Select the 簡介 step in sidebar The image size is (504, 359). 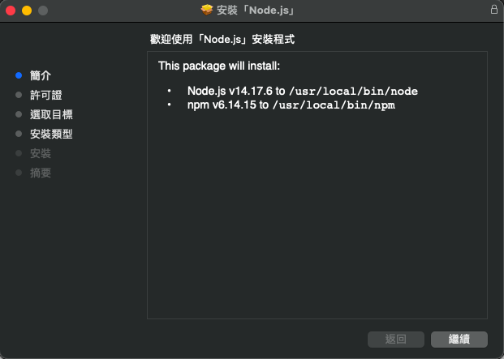pyautogui.click(x=41, y=75)
